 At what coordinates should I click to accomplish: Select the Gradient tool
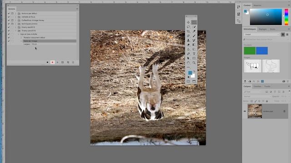click(x=194, y=45)
